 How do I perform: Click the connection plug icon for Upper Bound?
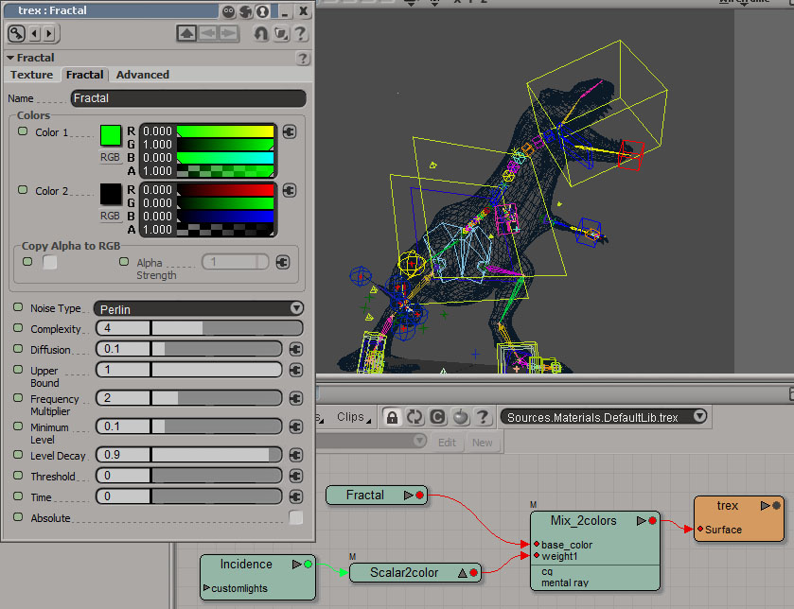pyautogui.click(x=295, y=370)
